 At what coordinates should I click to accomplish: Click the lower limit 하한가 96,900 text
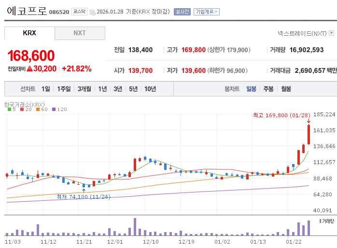(227, 70)
